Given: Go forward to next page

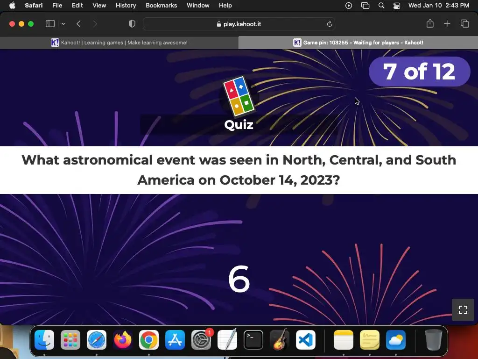Looking at the screenshot, I should [x=95, y=24].
